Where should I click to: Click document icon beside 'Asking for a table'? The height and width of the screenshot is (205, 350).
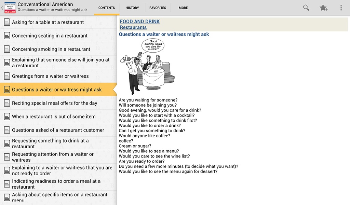[7, 22]
